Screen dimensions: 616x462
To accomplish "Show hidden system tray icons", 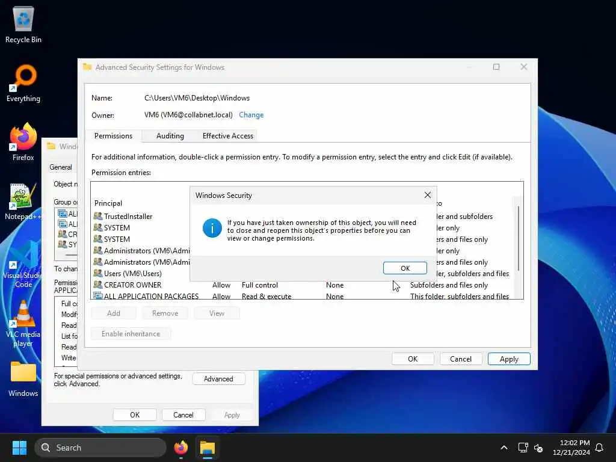I will (x=504, y=448).
